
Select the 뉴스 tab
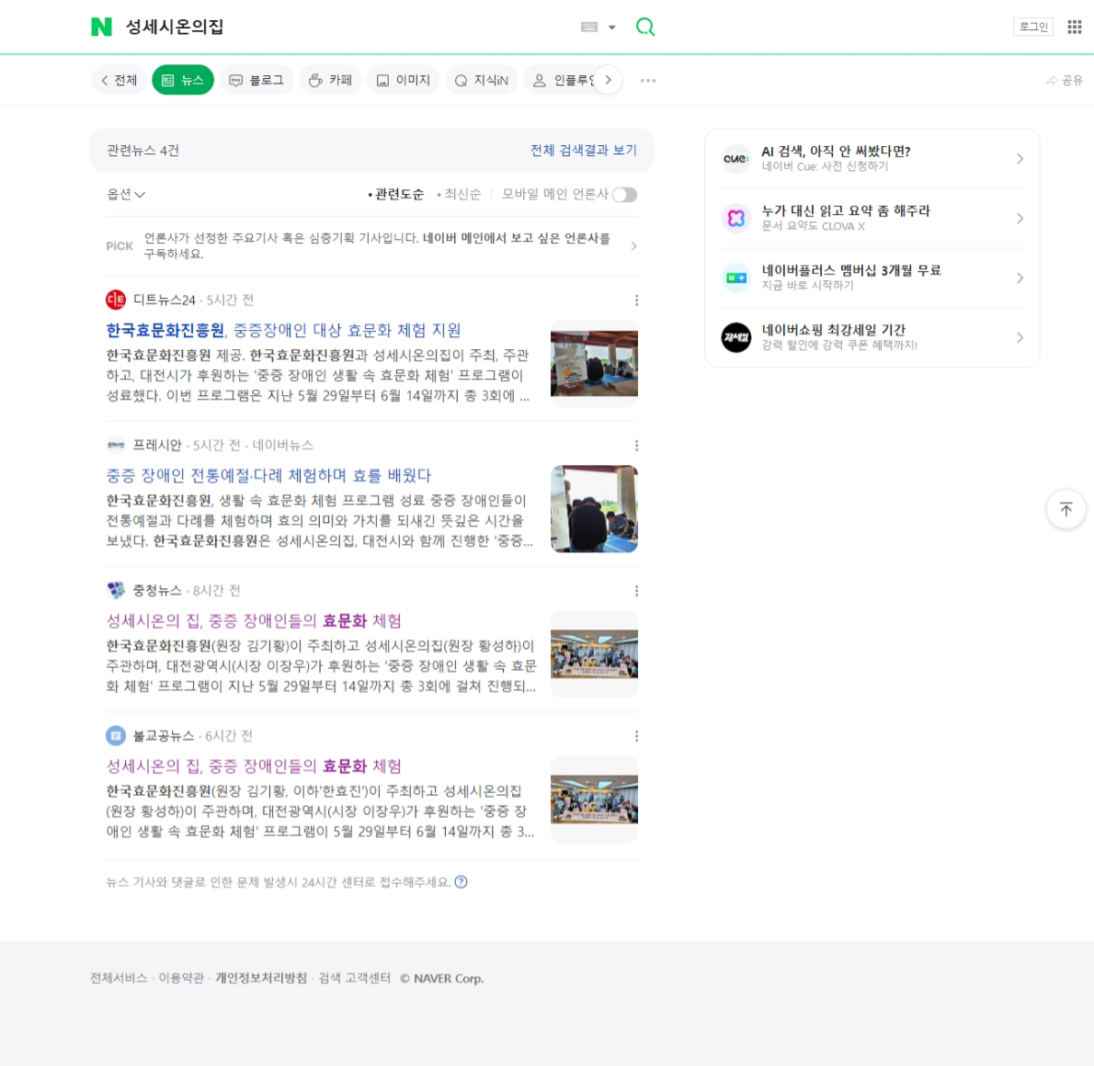[183, 80]
